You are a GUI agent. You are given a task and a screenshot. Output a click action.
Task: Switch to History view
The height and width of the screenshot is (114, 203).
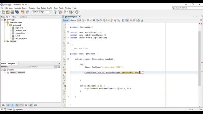pyautogui.click(x=73, y=20)
